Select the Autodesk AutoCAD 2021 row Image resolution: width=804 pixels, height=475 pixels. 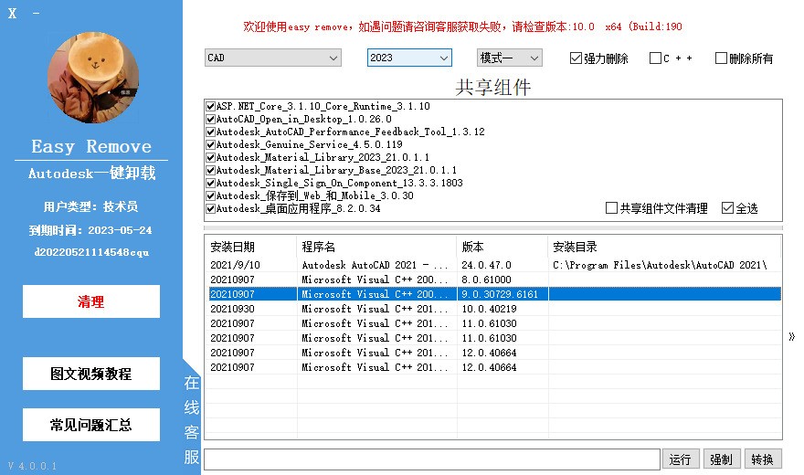pos(492,265)
